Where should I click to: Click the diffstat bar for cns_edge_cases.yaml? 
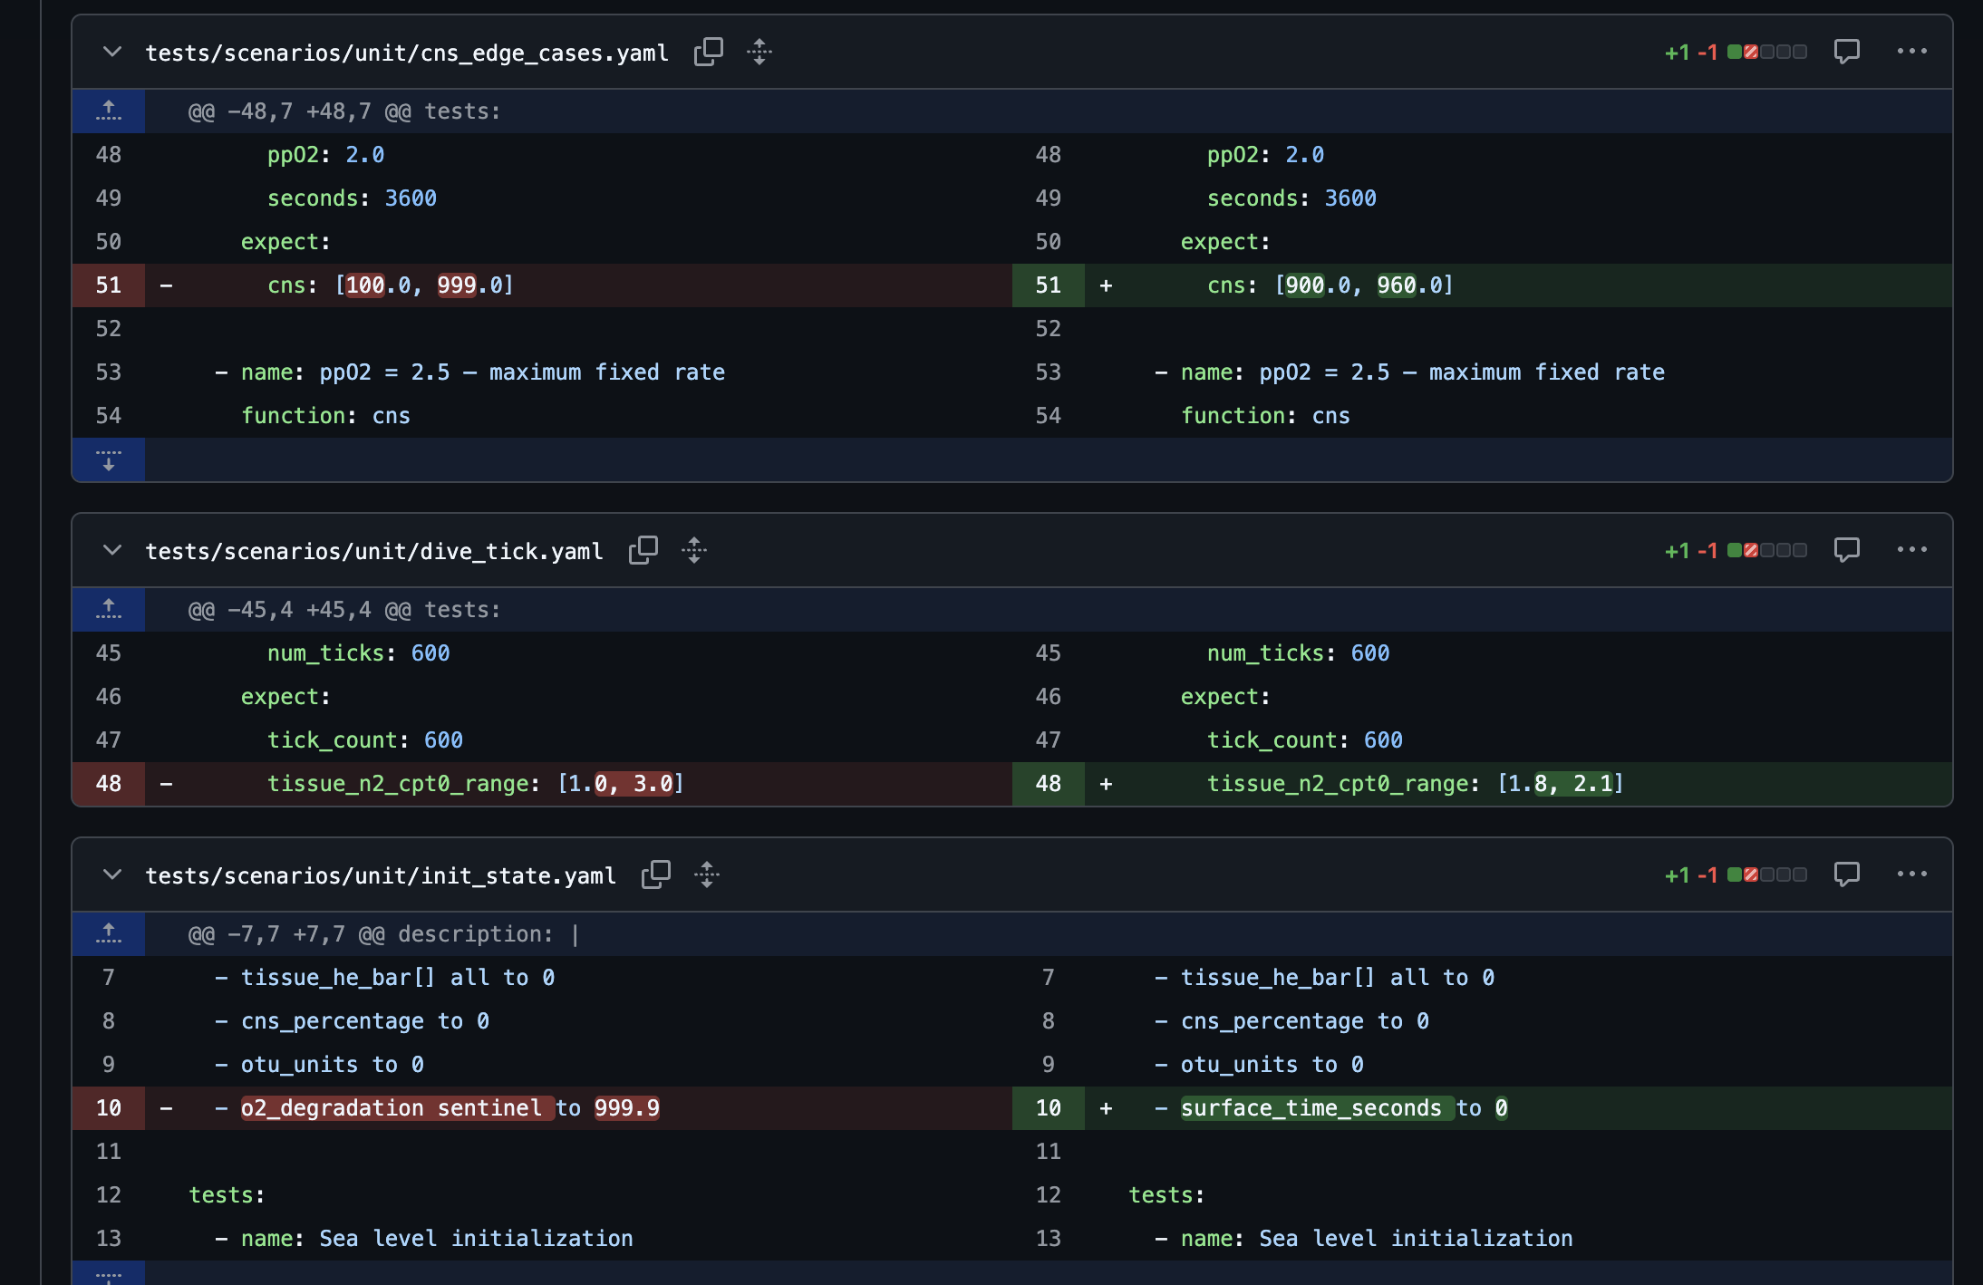pyautogui.click(x=1766, y=52)
